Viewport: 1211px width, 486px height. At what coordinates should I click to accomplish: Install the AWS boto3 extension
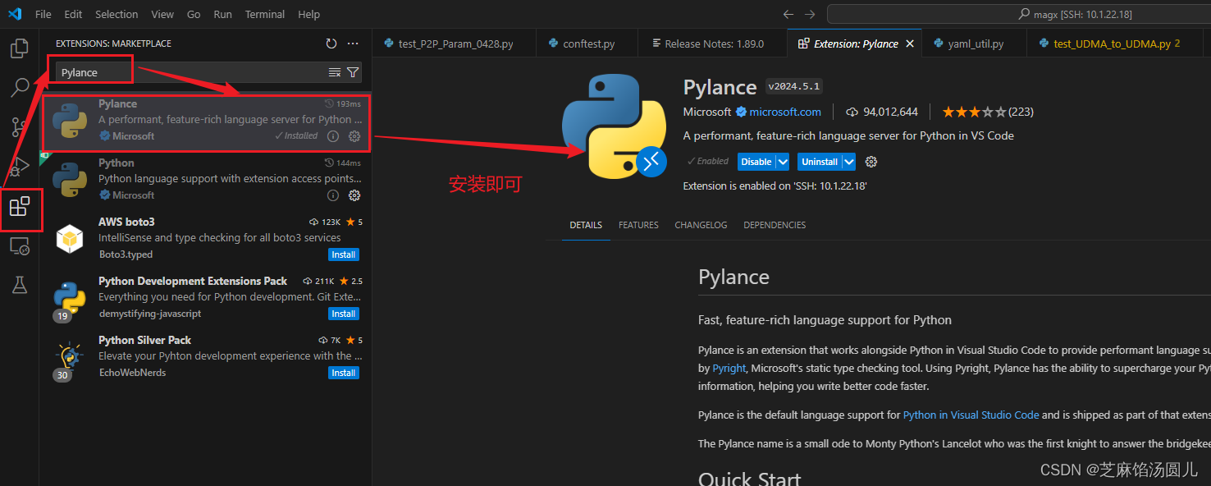[x=344, y=254]
